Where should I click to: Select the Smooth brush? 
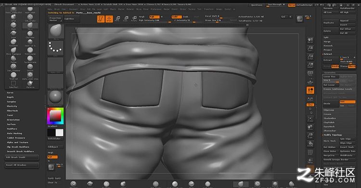point(30,67)
